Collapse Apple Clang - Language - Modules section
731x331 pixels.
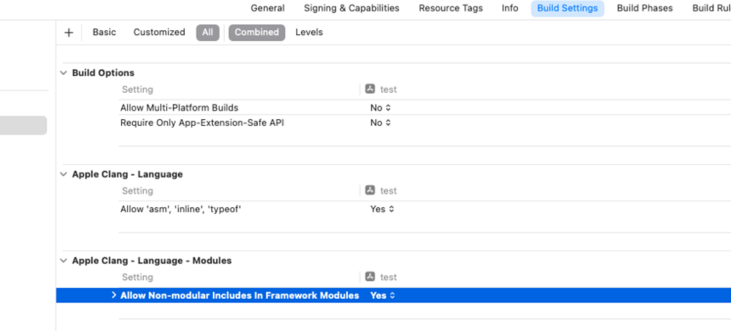pyautogui.click(x=64, y=261)
